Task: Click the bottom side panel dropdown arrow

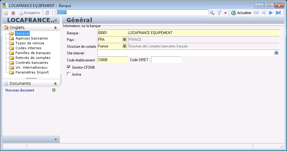Action: click(x=56, y=139)
